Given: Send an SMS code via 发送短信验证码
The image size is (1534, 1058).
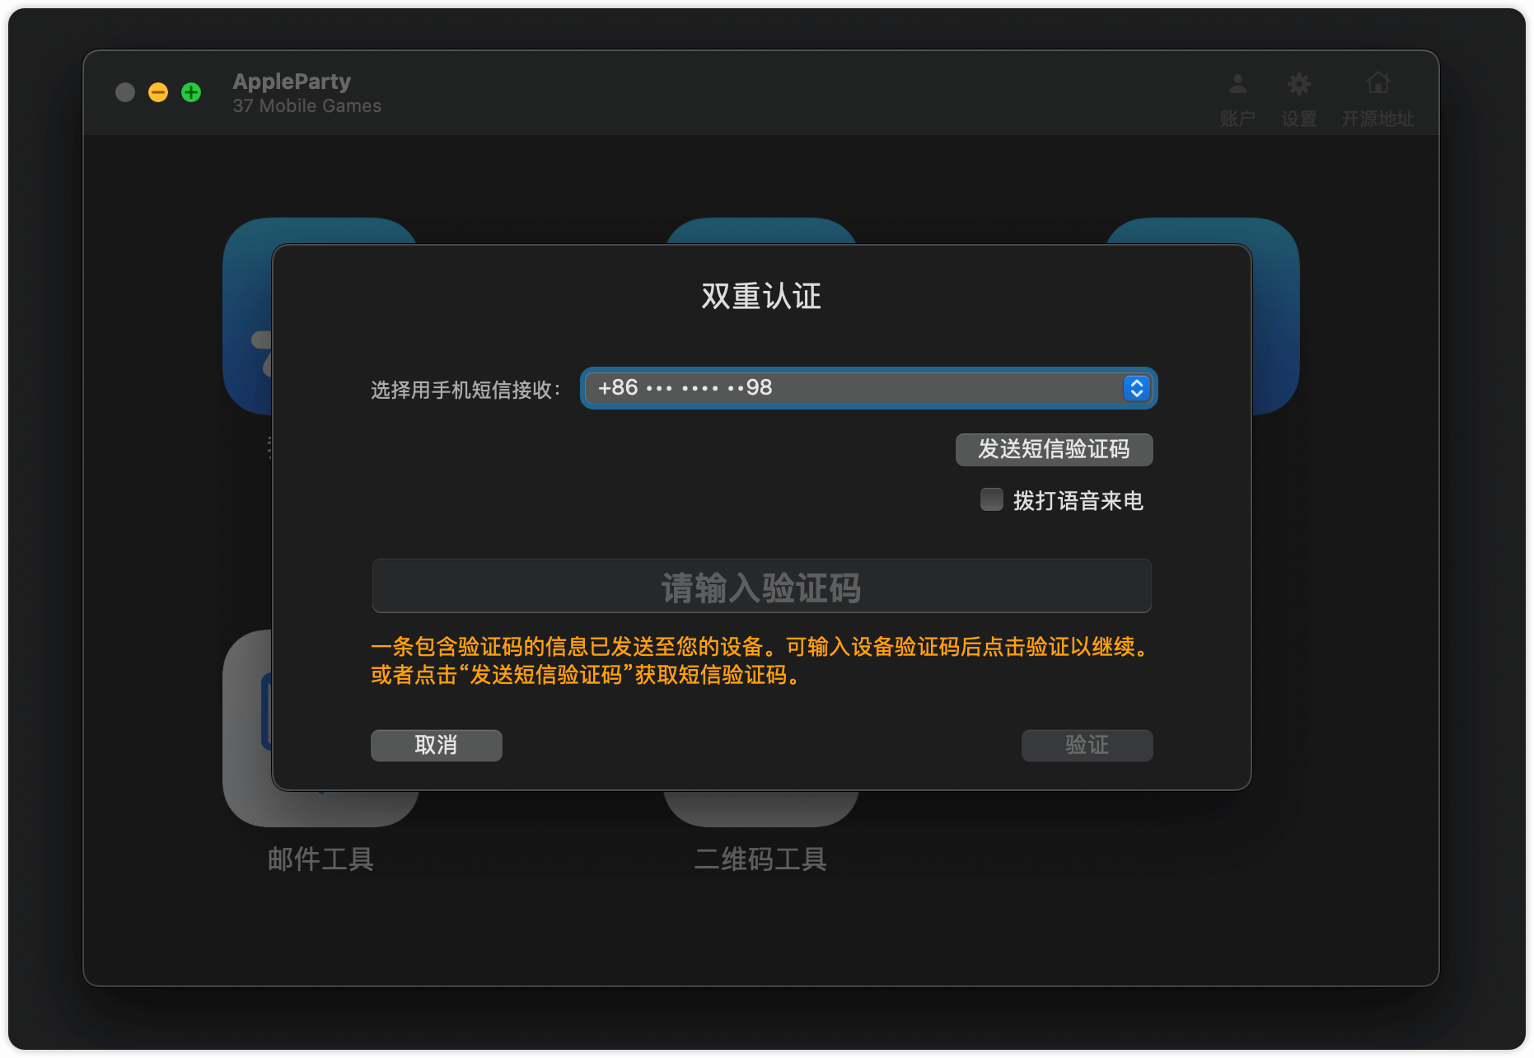Looking at the screenshot, I should (x=1054, y=450).
